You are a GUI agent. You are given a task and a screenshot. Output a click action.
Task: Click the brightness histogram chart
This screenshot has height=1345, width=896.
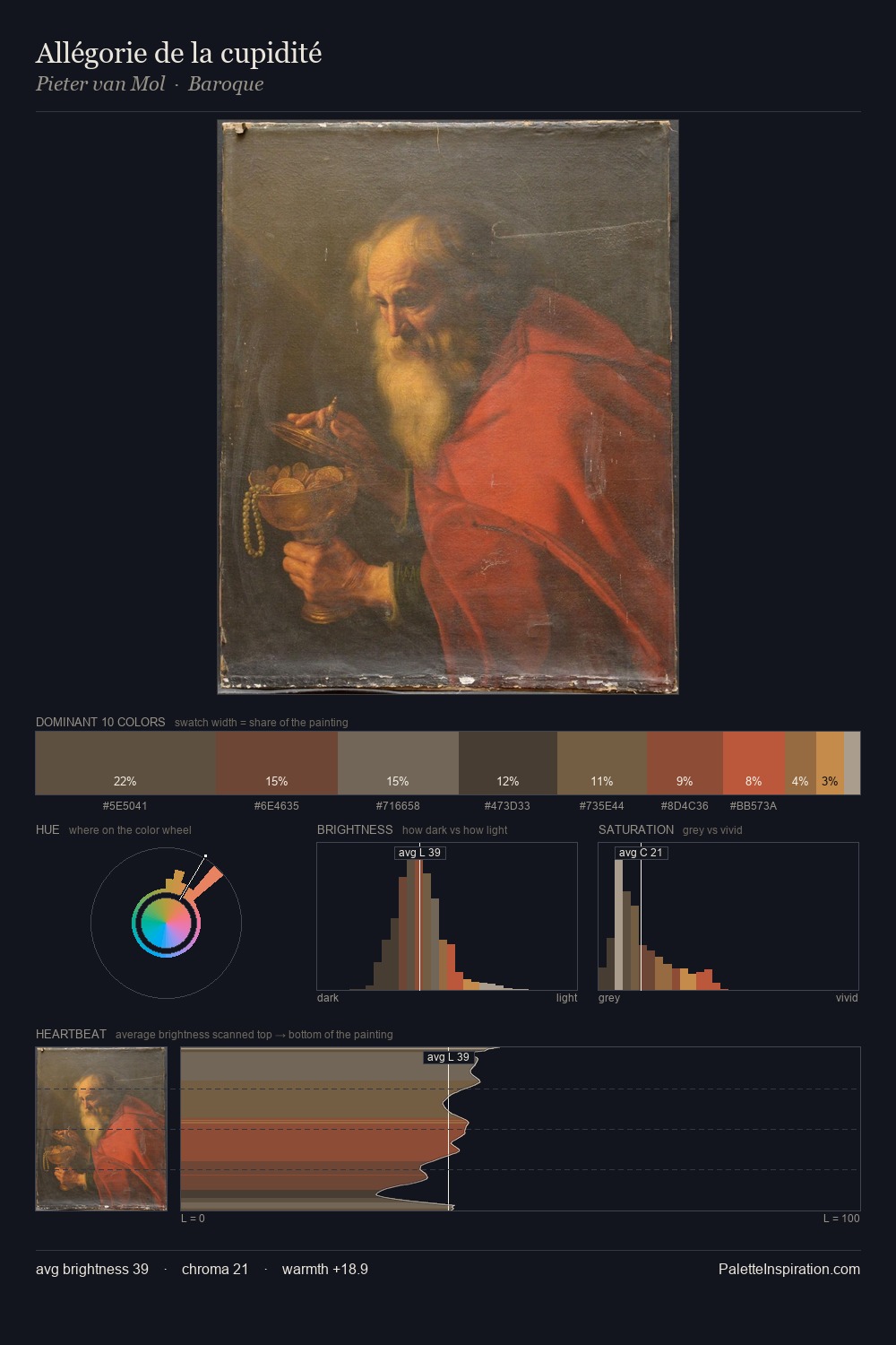point(447,916)
